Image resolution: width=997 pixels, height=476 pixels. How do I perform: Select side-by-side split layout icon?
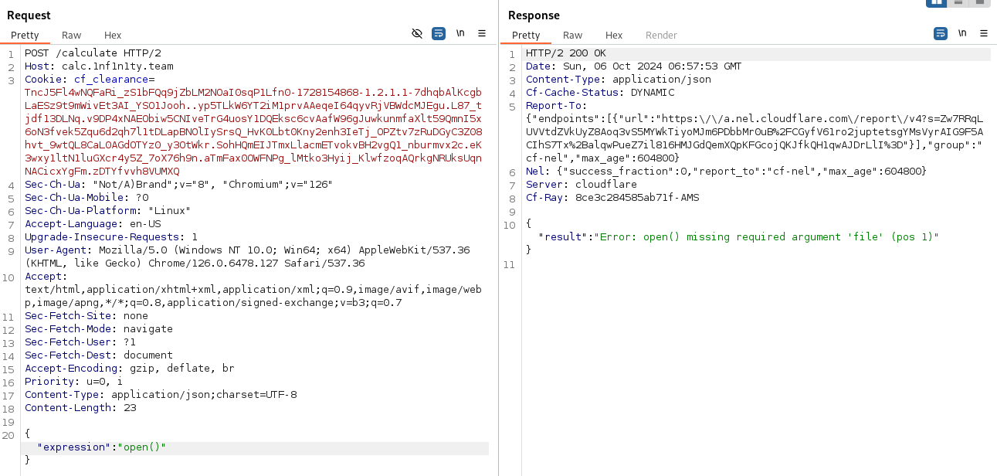[936, 2]
